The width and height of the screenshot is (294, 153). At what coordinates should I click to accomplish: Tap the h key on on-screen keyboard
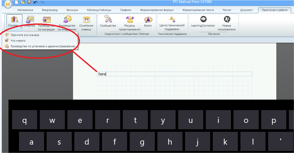point(170,142)
